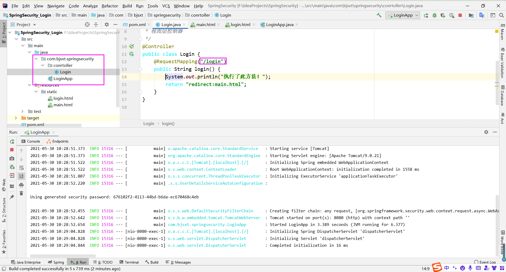The width and height of the screenshot is (506, 272).
Task: Toggle the Database tool window
Action: pos(502,95)
